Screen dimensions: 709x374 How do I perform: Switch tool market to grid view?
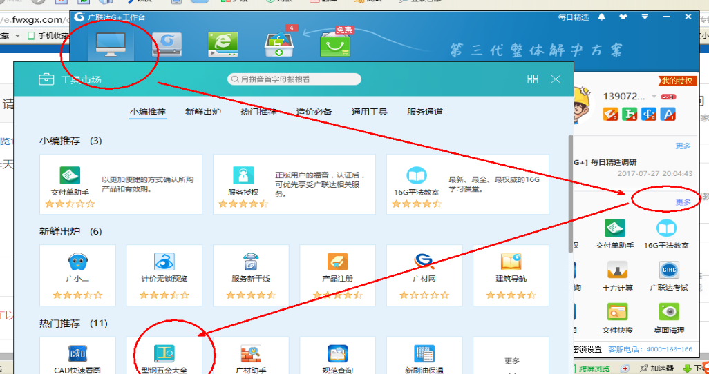pyautogui.click(x=533, y=79)
